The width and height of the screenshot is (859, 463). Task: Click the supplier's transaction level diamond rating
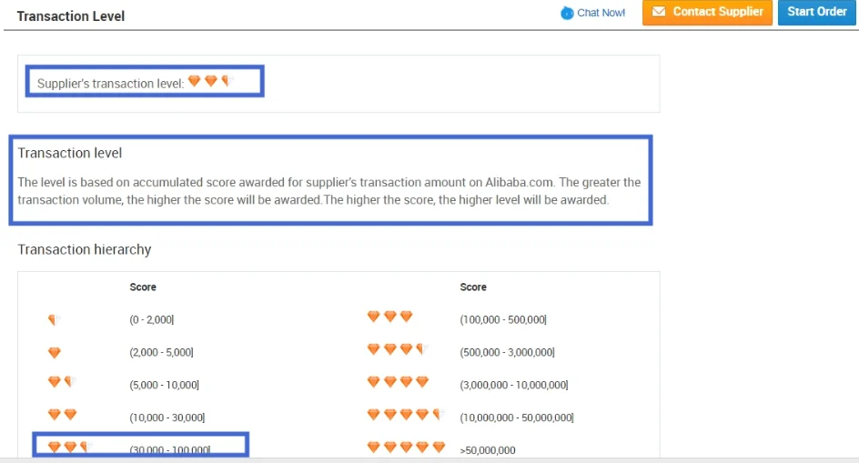coord(210,81)
